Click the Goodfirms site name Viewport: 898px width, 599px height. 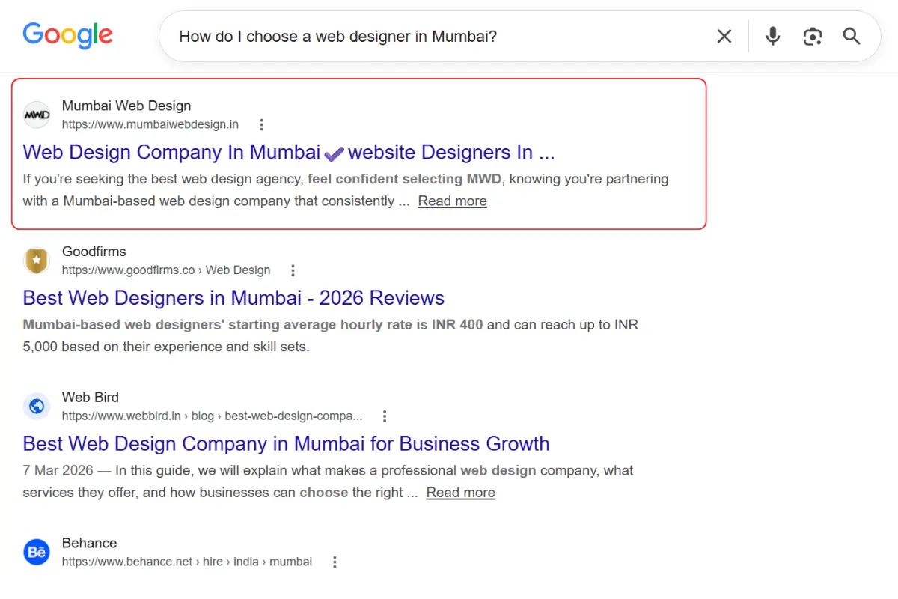[94, 252]
